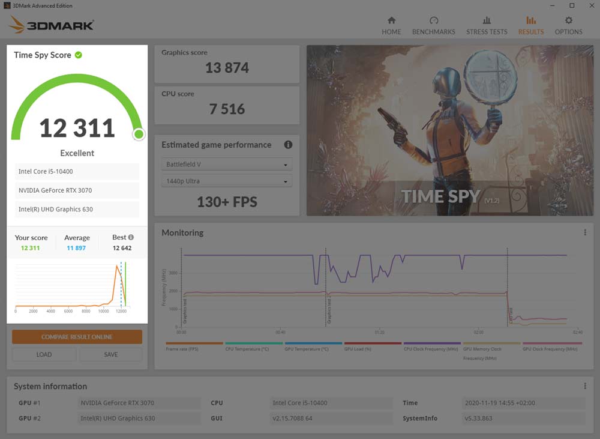Click the info icon next to Best score

132,237
